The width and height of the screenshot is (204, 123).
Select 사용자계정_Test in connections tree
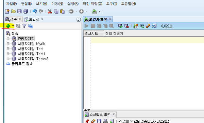point(31,49)
